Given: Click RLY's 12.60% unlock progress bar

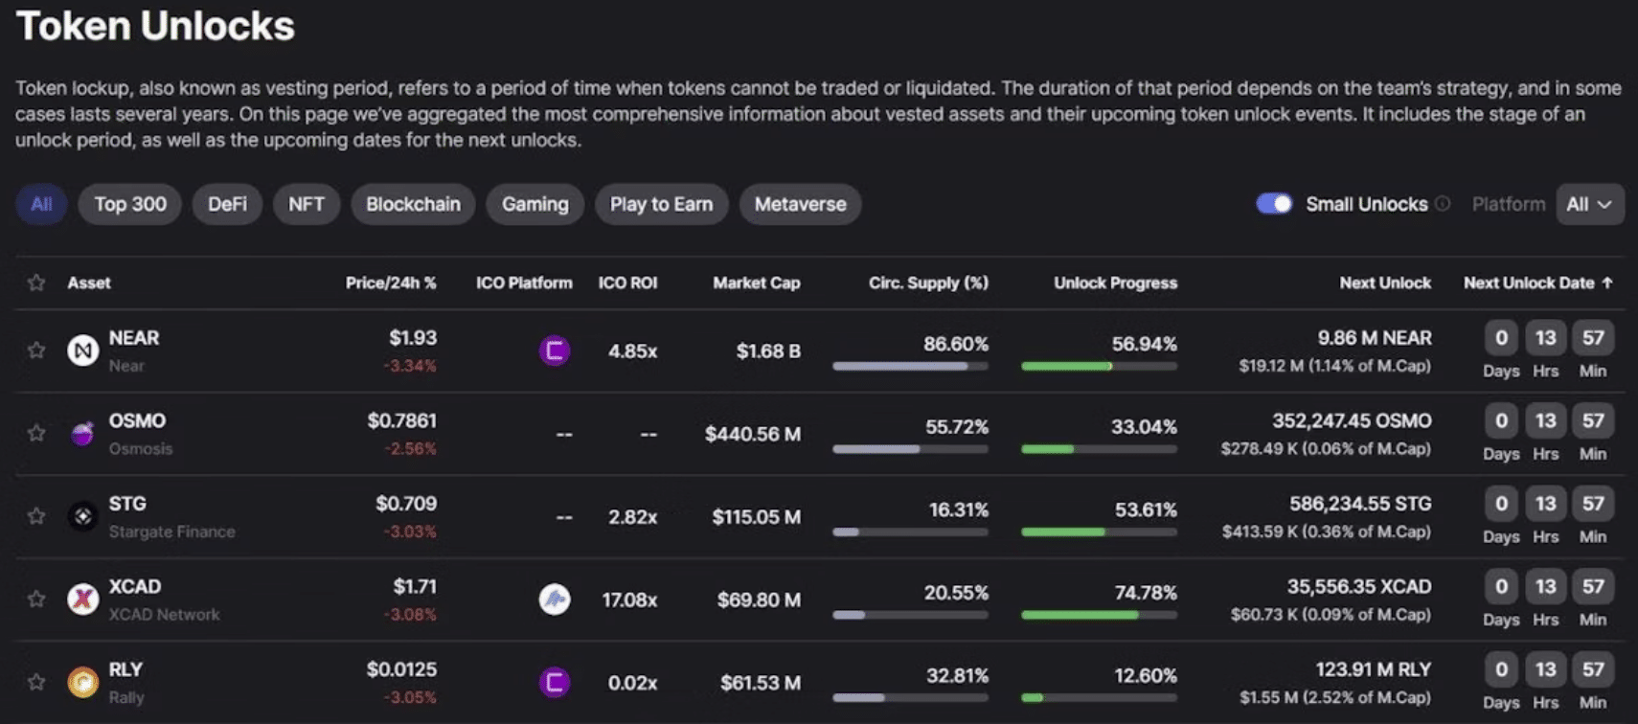Looking at the screenshot, I should point(1100,697).
